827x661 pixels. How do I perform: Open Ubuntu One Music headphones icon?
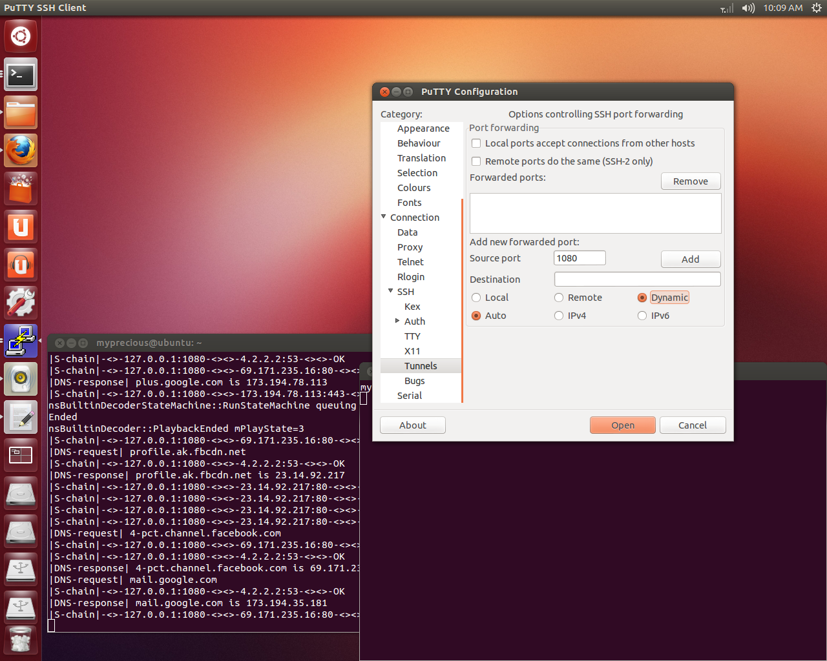pos(21,265)
